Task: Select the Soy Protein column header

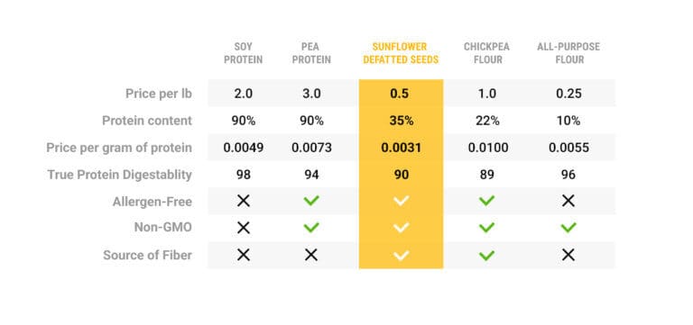Action: 243,53
